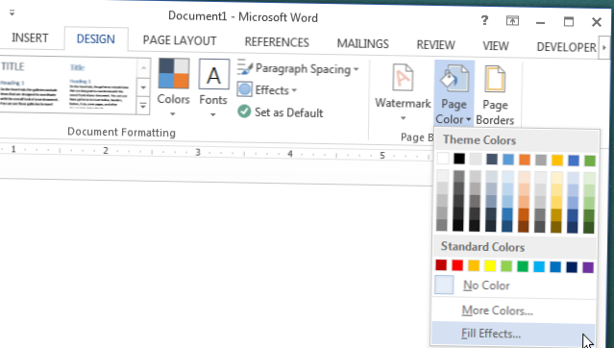Viewport: 614px width, 348px height.
Task: Choose yellow standard color
Action: 490,265
